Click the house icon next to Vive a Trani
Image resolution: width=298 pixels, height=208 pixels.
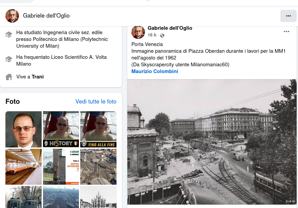[x=9, y=77]
